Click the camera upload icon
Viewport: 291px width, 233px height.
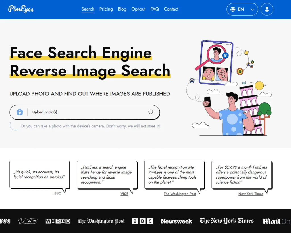tap(20, 112)
